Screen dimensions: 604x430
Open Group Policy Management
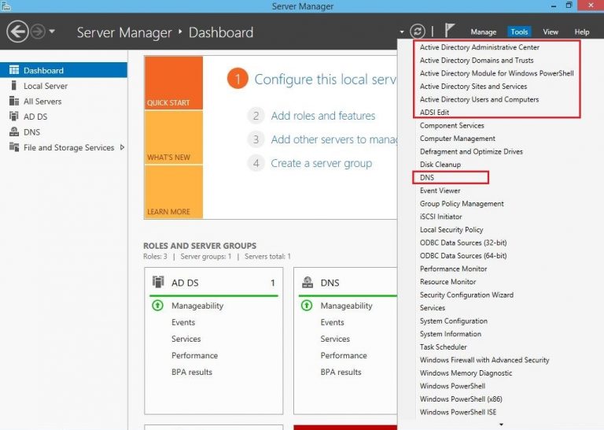pos(462,204)
